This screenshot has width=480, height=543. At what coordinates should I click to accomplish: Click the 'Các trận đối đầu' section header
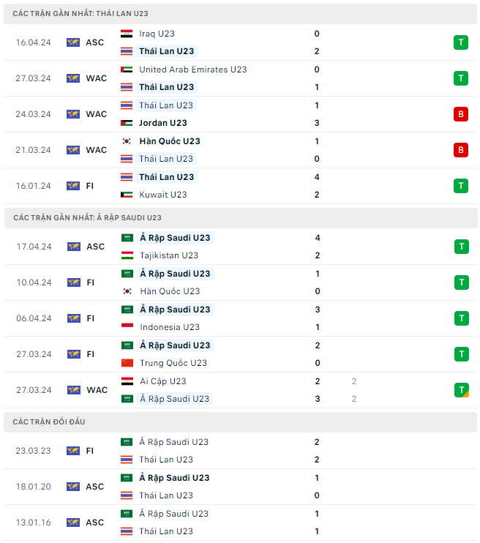(48, 422)
